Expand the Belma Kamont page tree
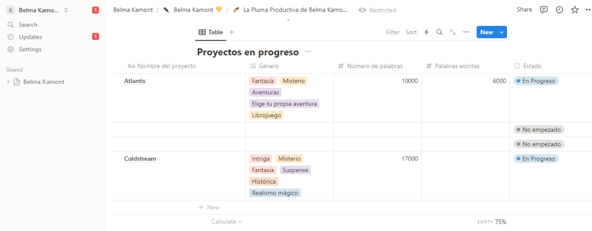 tap(8, 82)
